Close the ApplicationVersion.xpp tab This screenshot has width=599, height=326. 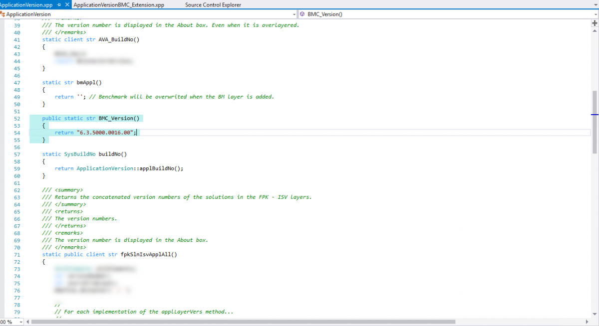(67, 4)
